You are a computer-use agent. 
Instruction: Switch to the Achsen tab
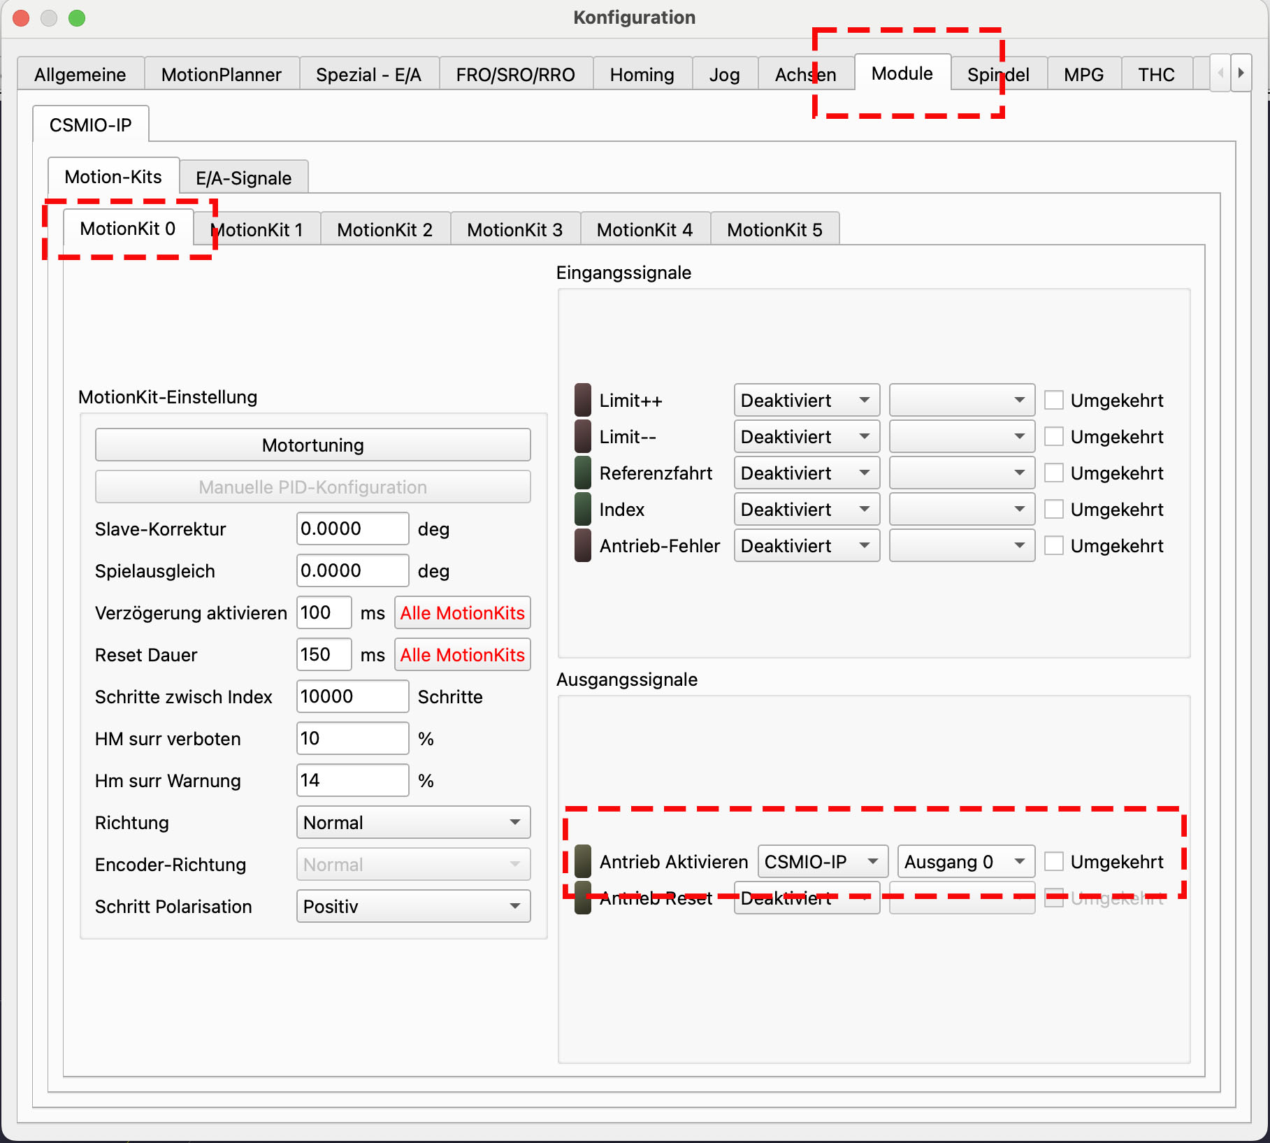coord(804,74)
